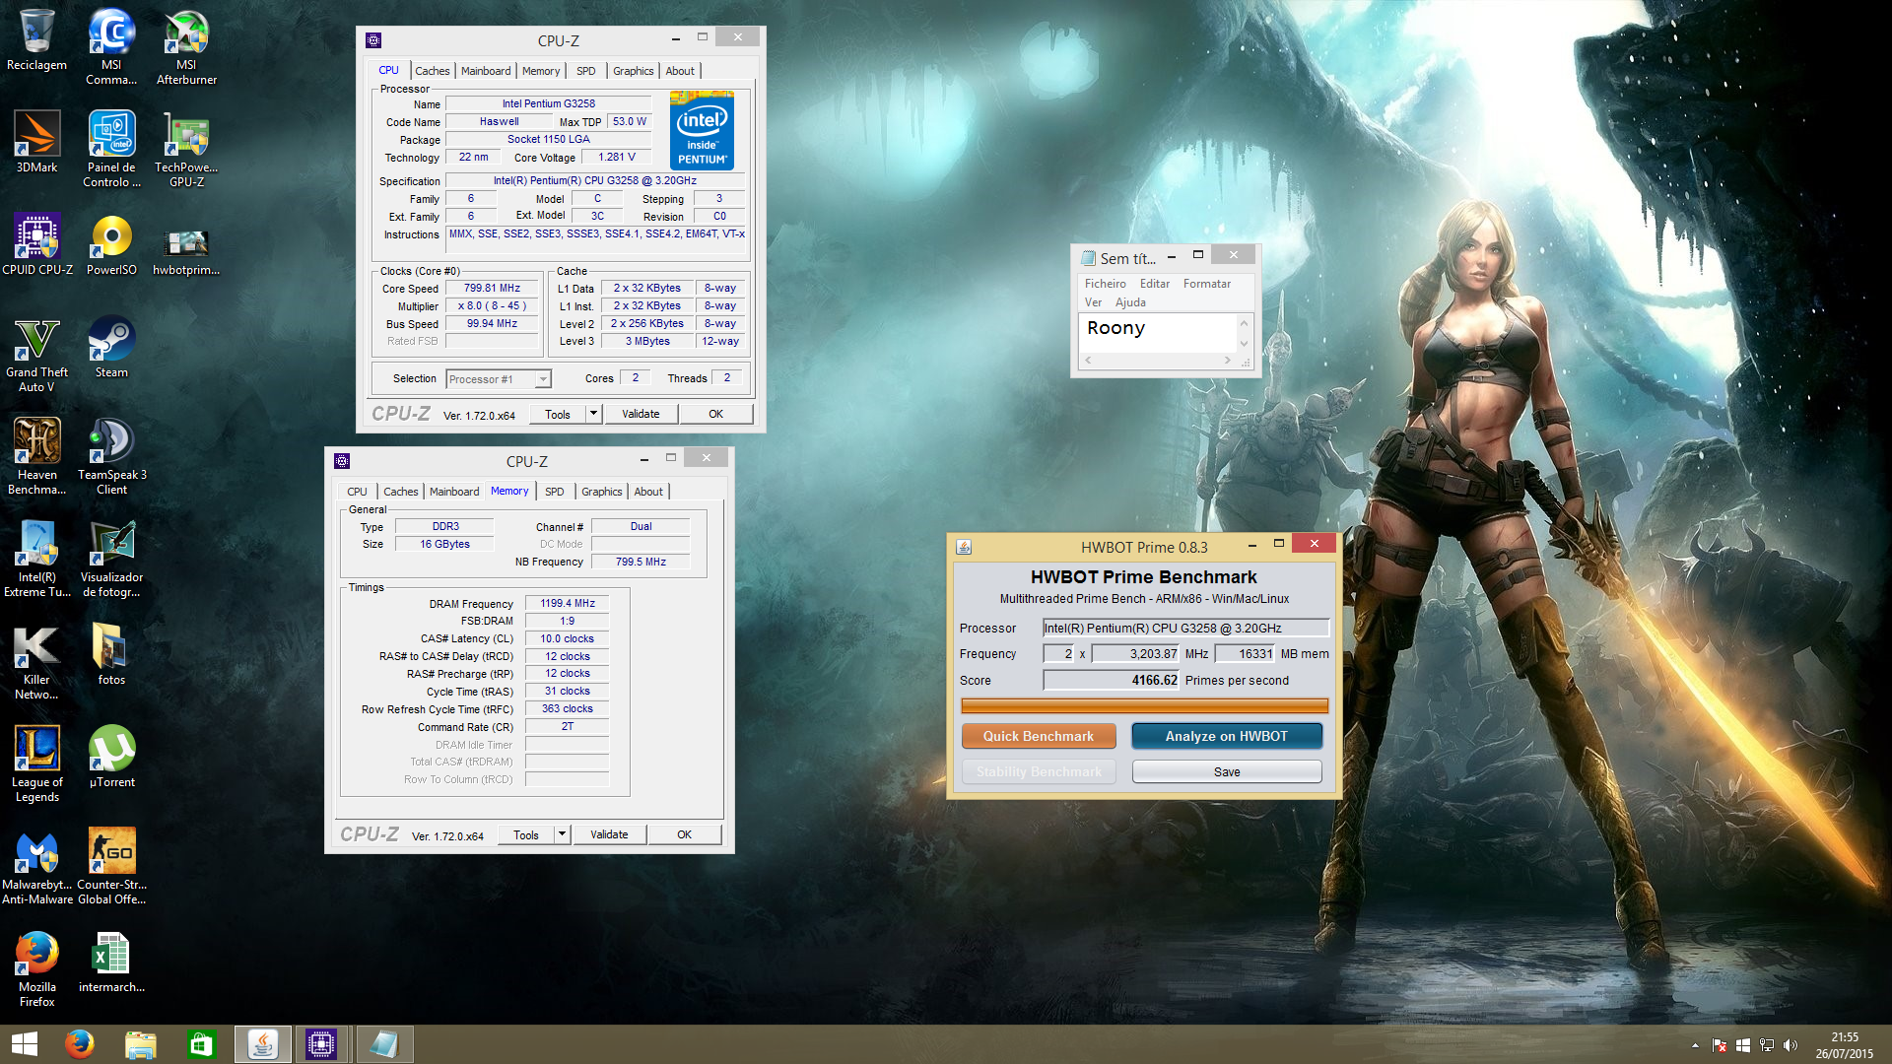Launch MSI Command Center desktop icon
The width and height of the screenshot is (1892, 1064).
point(111,46)
